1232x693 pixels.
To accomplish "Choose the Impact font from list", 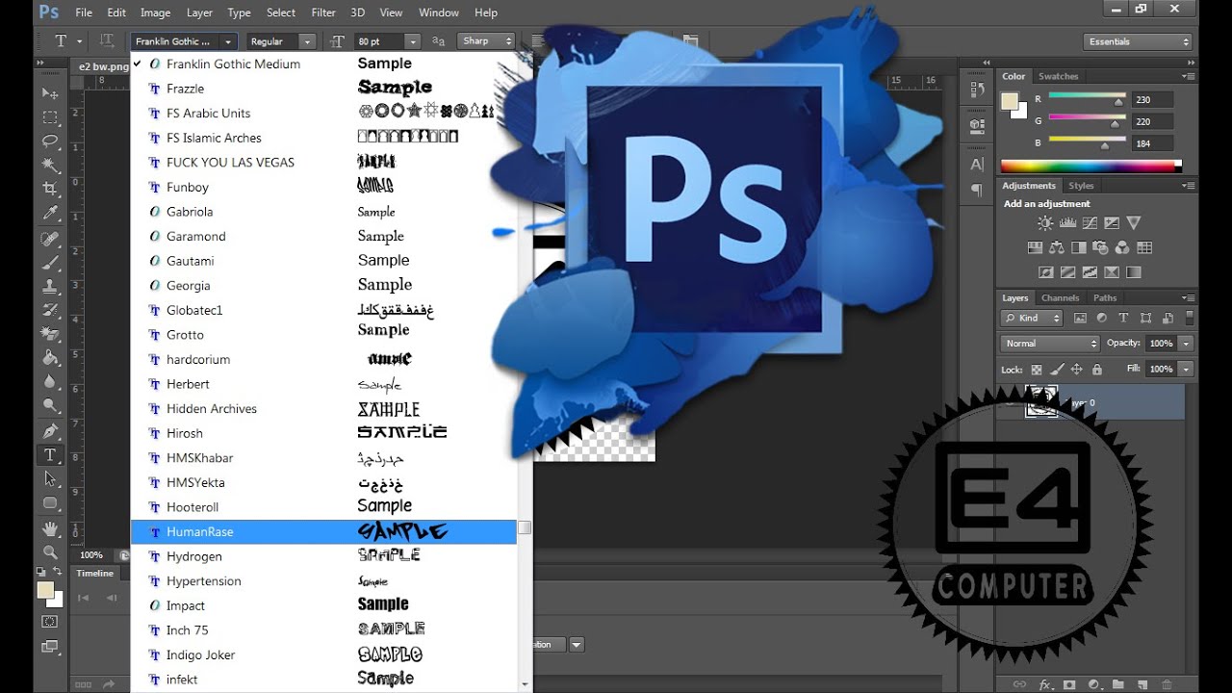I will coord(323,605).
